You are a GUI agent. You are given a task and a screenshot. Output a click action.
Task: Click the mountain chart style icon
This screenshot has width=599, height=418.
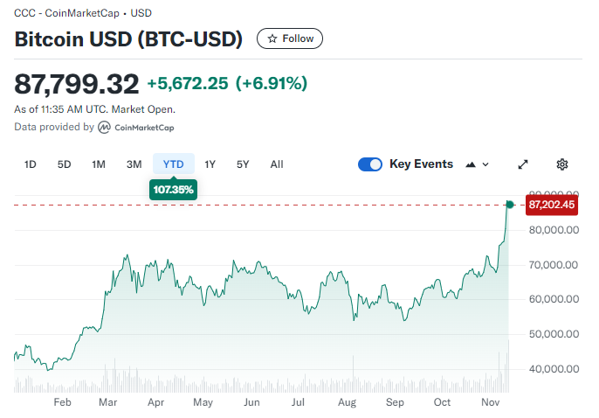coord(472,164)
